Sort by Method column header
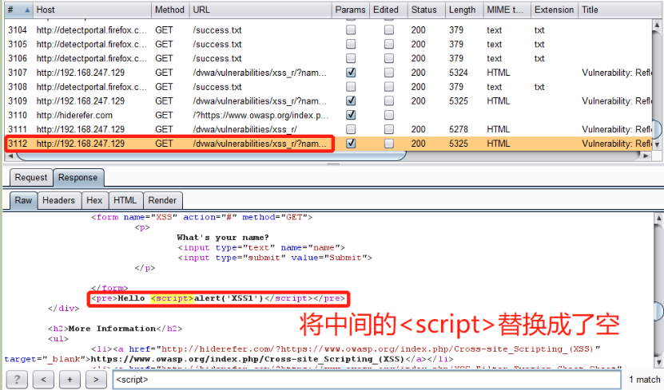The height and width of the screenshot is (390, 664). [x=170, y=10]
